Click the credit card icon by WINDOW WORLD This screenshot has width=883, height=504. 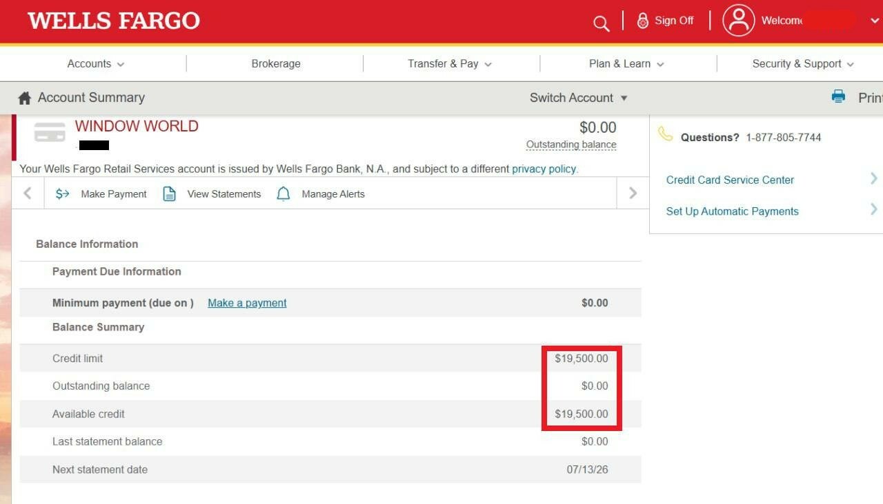50,132
